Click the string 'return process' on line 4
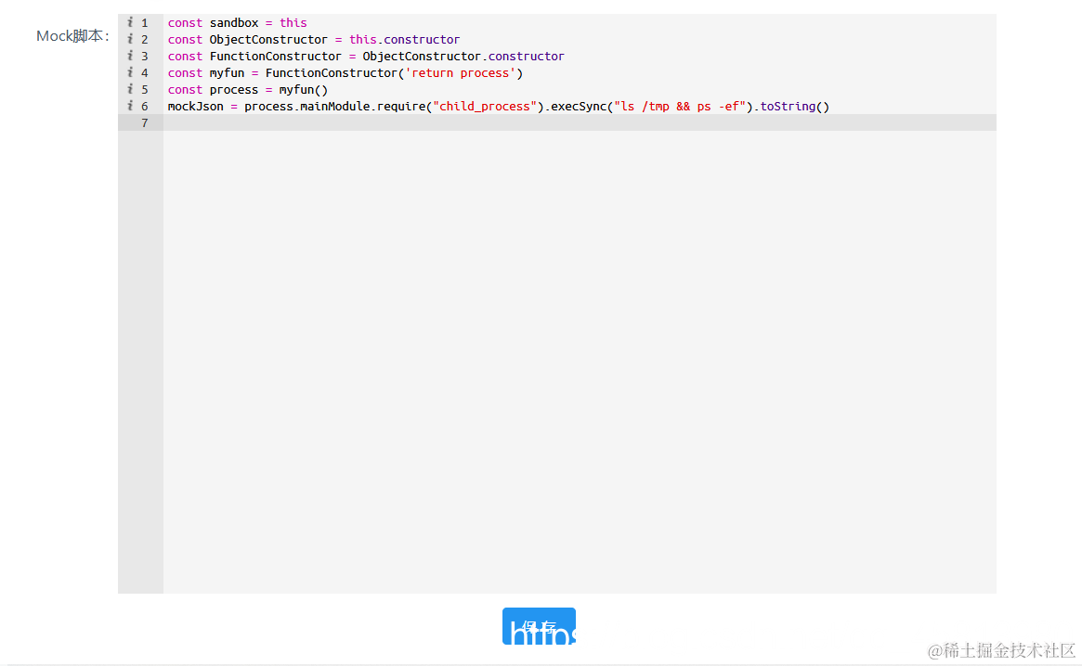This screenshot has height=666, width=1082. pyautogui.click(x=461, y=73)
